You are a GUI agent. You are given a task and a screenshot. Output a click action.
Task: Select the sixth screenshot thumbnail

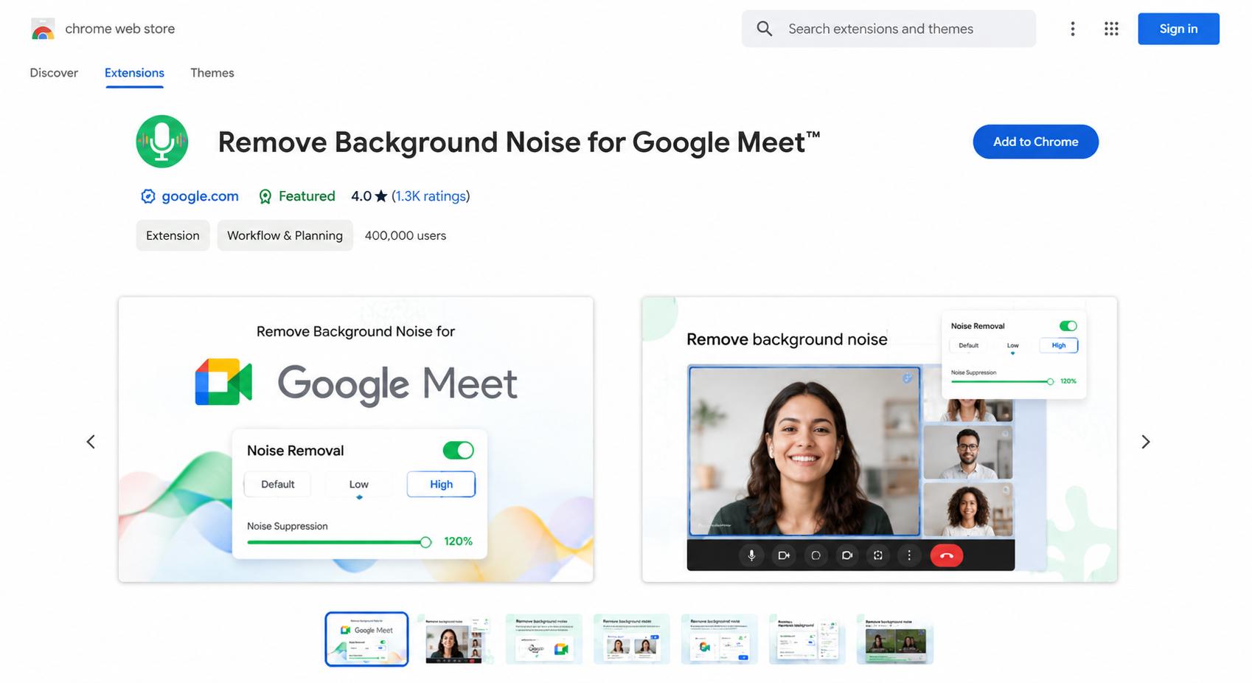click(807, 639)
